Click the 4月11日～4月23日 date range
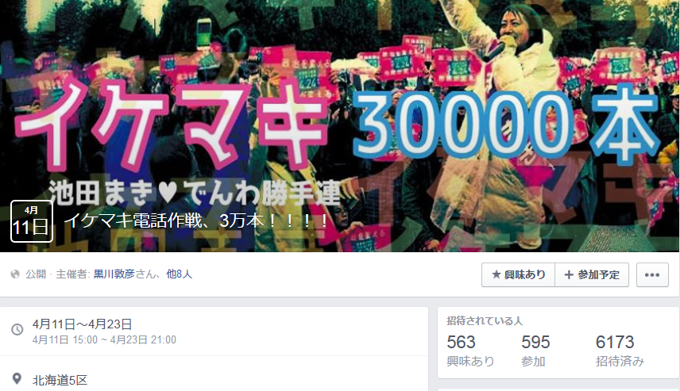This screenshot has height=391, width=680. 82,324
